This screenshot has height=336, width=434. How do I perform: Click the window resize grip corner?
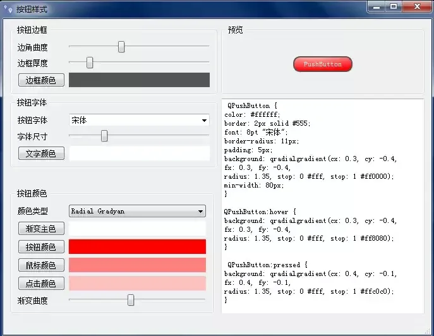(x=428, y=331)
